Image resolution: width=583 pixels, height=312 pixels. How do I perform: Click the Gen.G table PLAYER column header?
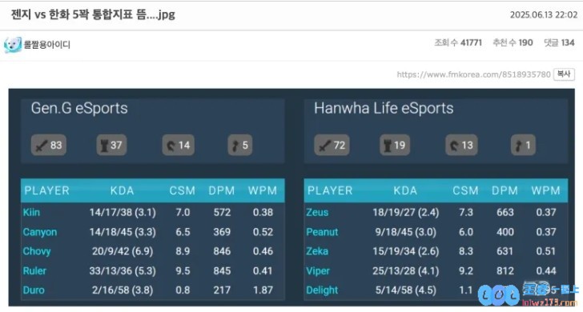46,190
